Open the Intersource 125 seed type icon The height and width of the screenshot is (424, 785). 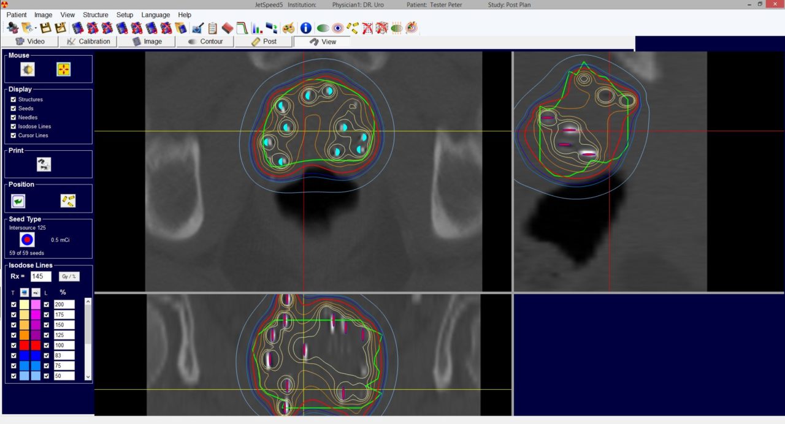(26, 240)
